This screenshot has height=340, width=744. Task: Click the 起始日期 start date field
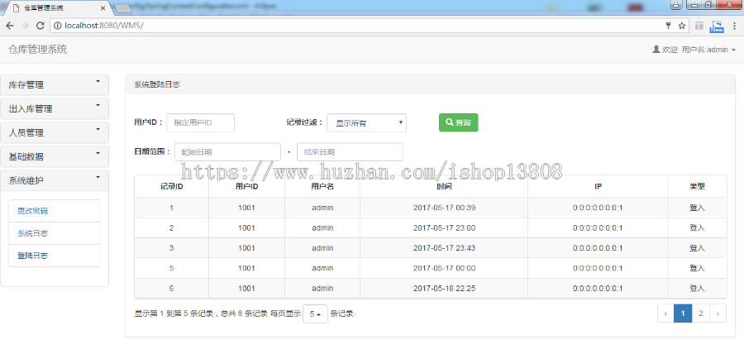(x=228, y=152)
